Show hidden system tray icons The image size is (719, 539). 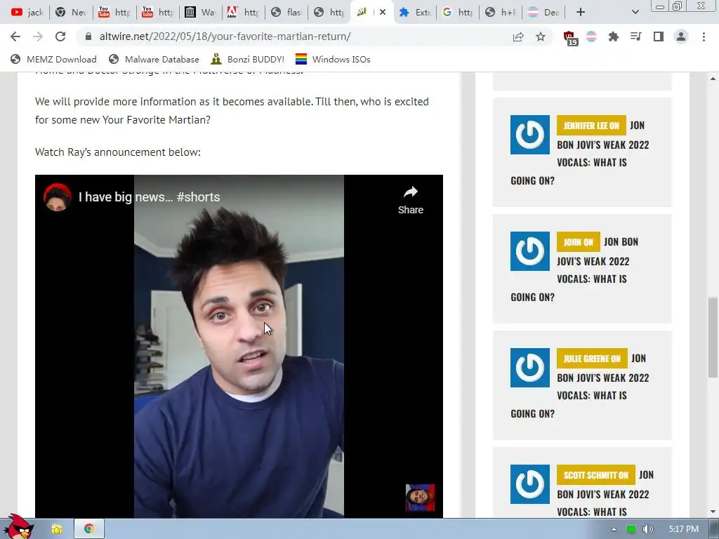614,529
